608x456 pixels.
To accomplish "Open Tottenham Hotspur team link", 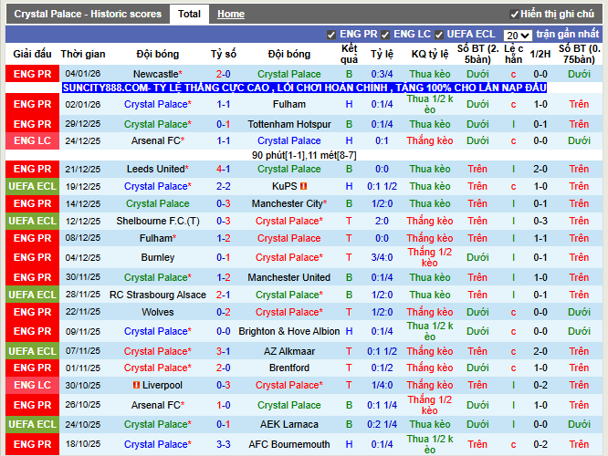I will (x=289, y=124).
